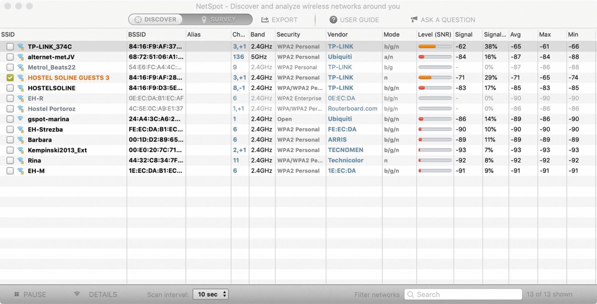Click the Wi-Fi icon beside EH-R
Image resolution: width=597 pixels, height=304 pixels.
pos(20,98)
